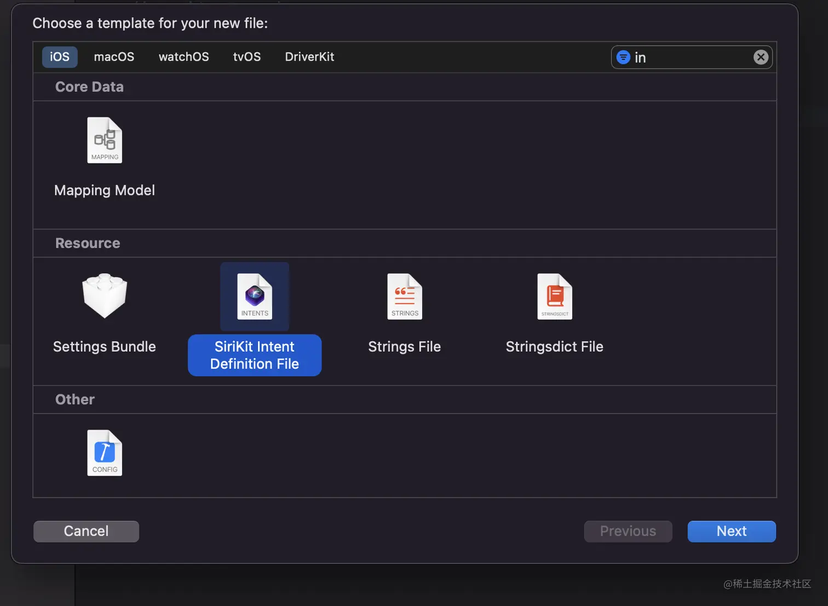
Task: Select the SiriKit Intents file icon
Action: tap(255, 296)
